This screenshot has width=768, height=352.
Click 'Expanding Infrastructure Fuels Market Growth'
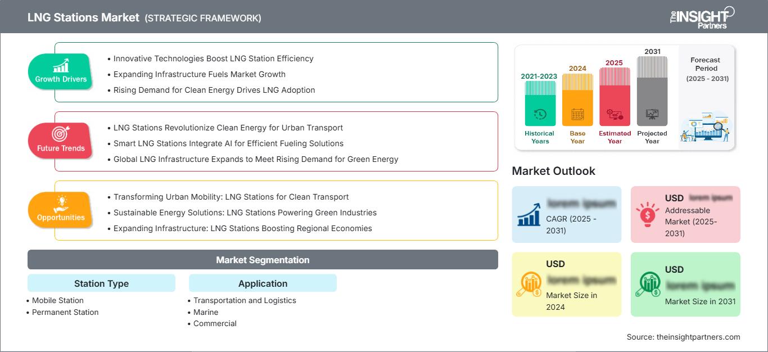click(x=200, y=74)
